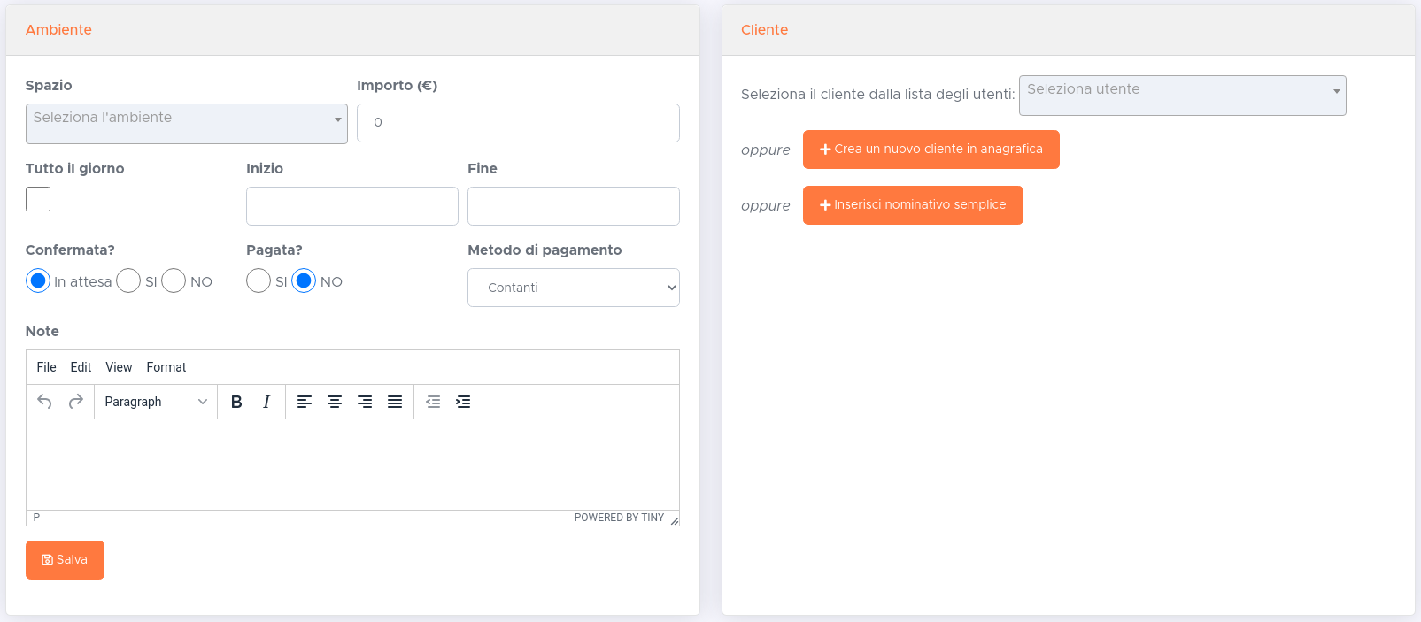Select SI under Pagata?
Image resolution: width=1421 pixels, height=622 pixels.
[259, 281]
